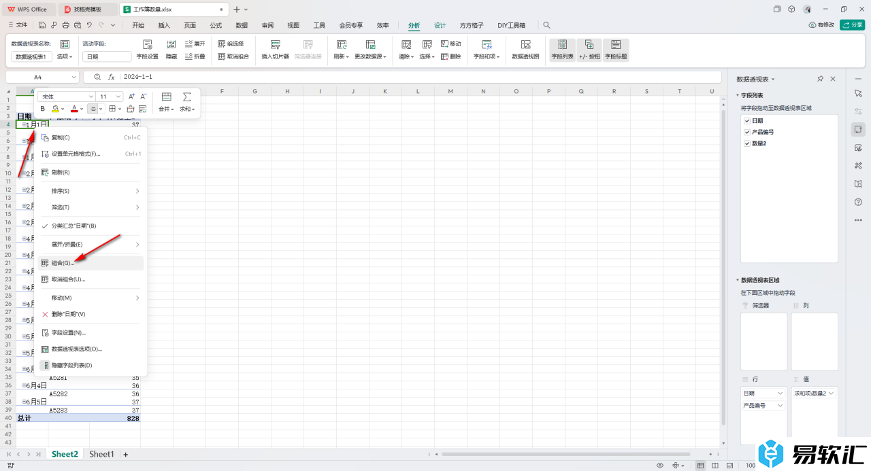Click 取消组合 in the ribbon
The image size is (871, 471).
click(x=233, y=56)
